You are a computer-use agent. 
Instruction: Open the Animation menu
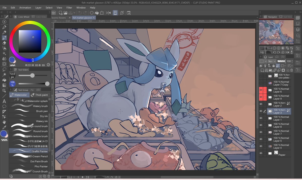pos(25,8)
